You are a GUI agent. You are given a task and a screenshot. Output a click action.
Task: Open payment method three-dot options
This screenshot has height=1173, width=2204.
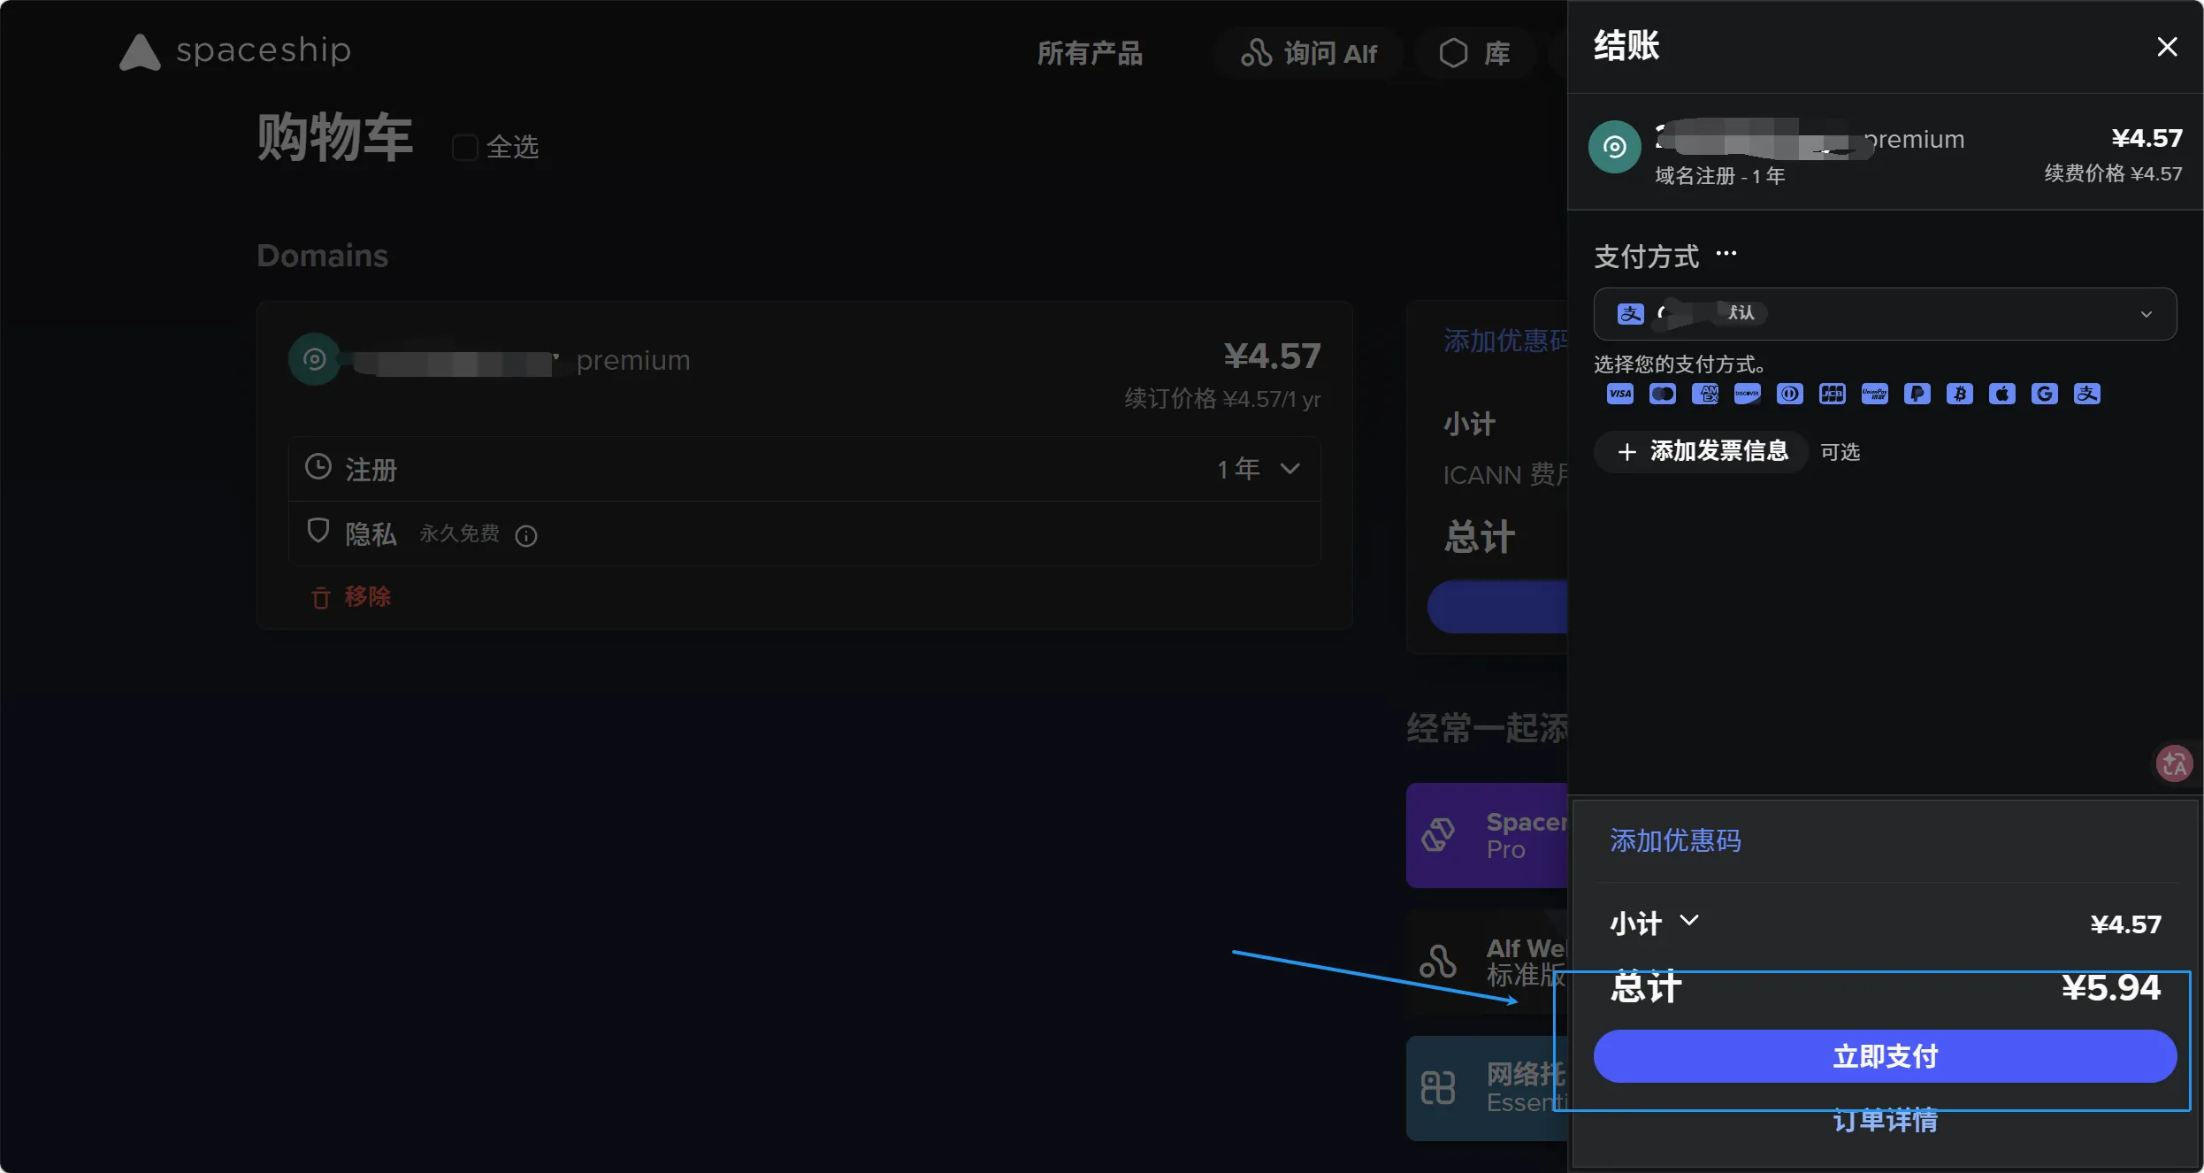pyautogui.click(x=1726, y=254)
